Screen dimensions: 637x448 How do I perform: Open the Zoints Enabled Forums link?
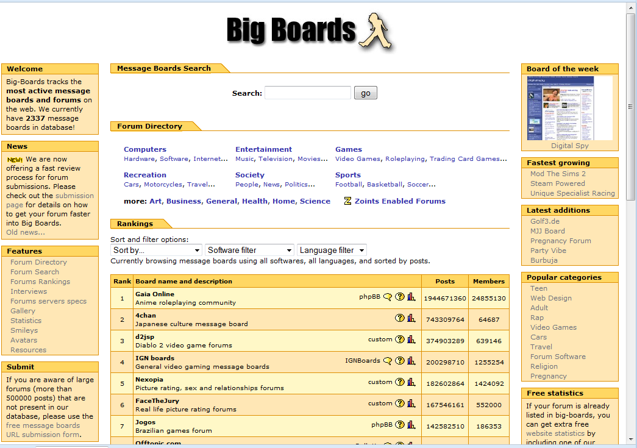click(400, 201)
